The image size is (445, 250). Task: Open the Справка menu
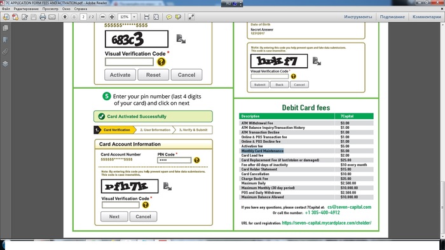81,9
